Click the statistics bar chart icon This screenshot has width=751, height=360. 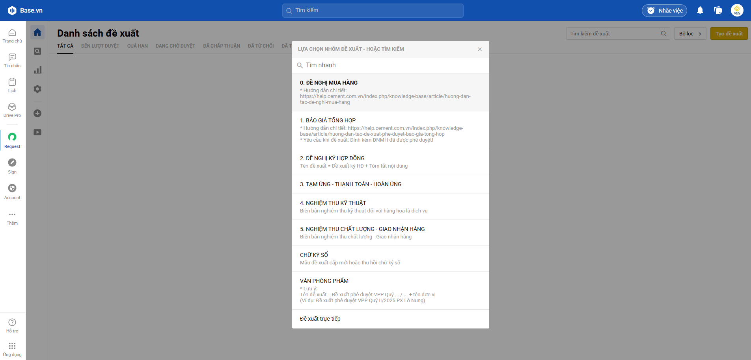click(x=37, y=70)
